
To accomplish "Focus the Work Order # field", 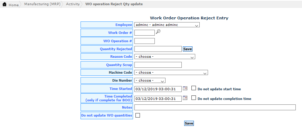I will pos(144,33).
